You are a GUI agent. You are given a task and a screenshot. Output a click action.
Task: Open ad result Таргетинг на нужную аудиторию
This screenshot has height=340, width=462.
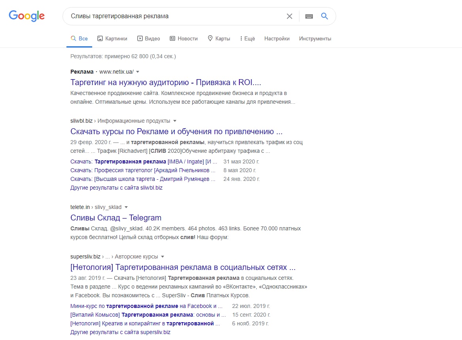(x=166, y=82)
